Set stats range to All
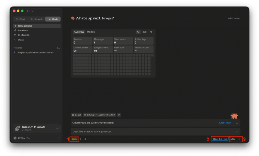The image size is (259, 156). [x=138, y=32]
